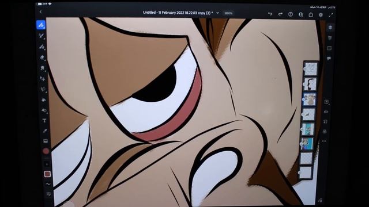Select the Live brushes tool
This screenshot has width=369, height=207.
click(42, 36)
